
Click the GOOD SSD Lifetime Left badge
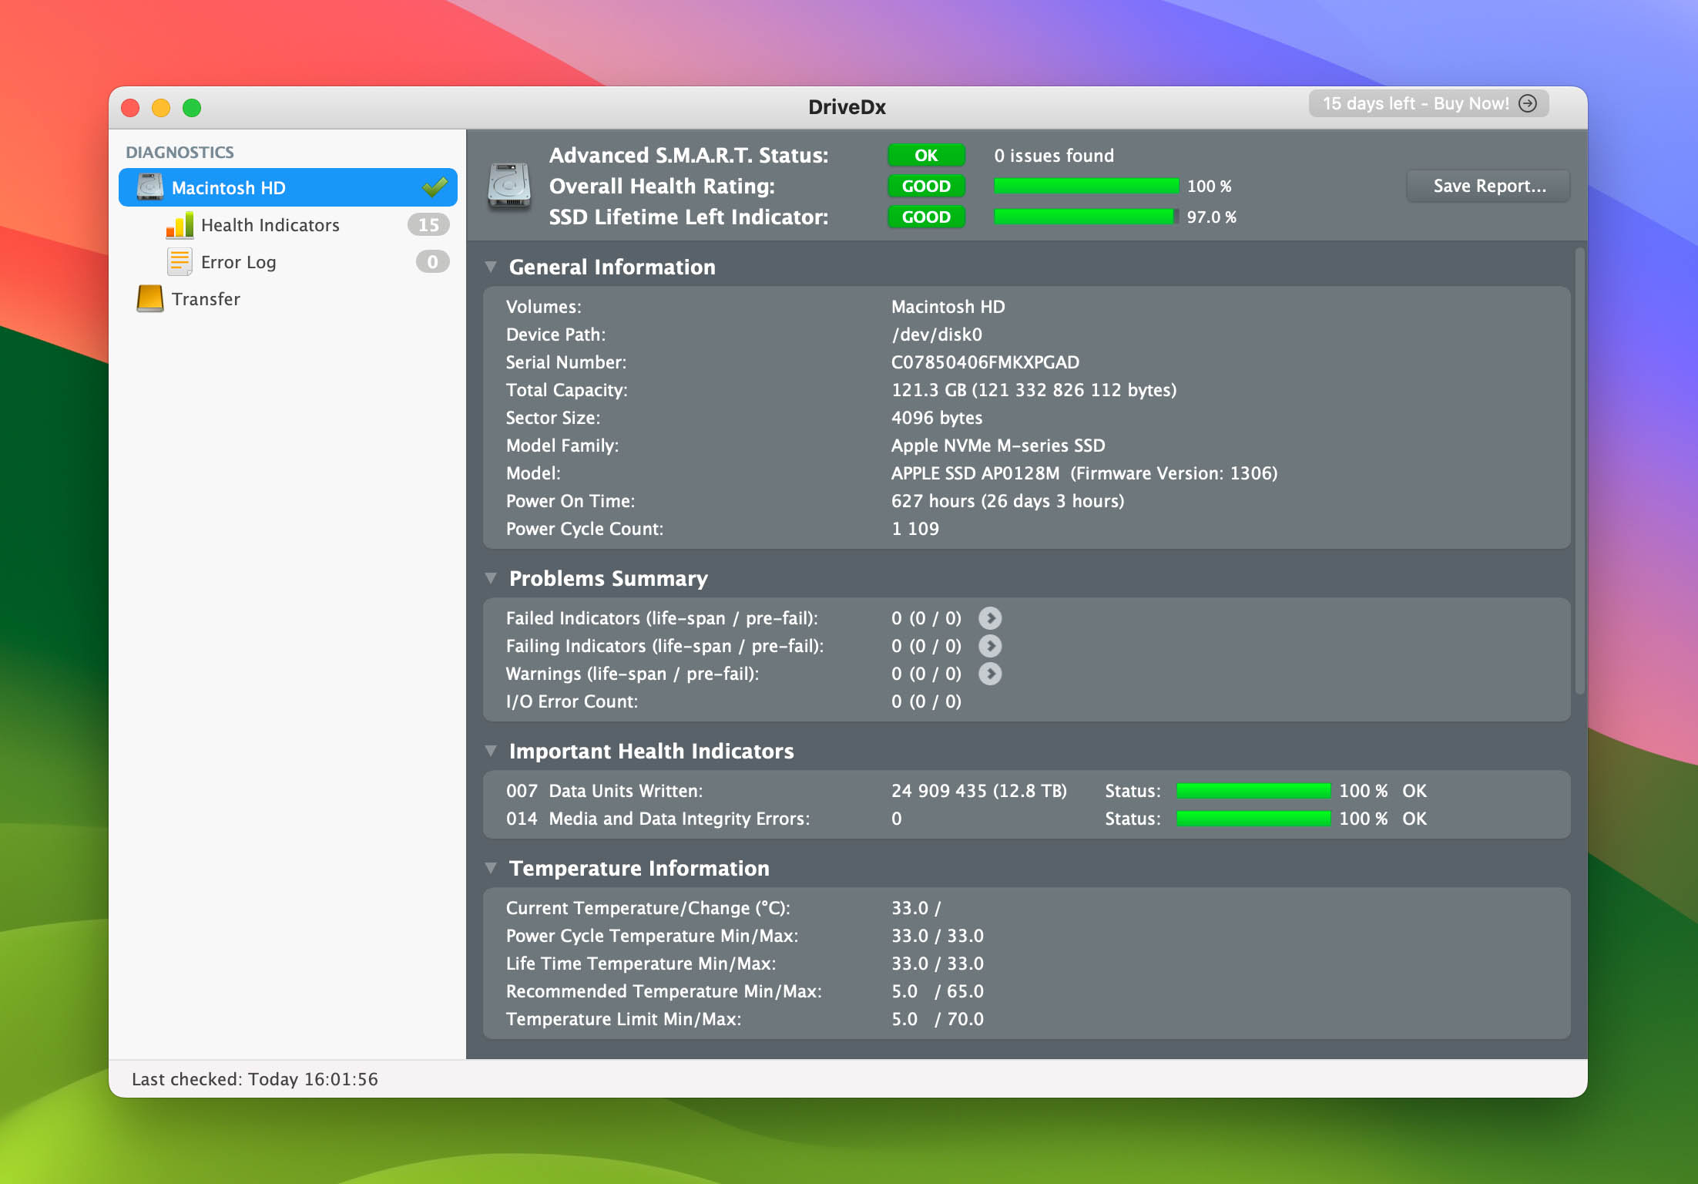[x=926, y=217]
